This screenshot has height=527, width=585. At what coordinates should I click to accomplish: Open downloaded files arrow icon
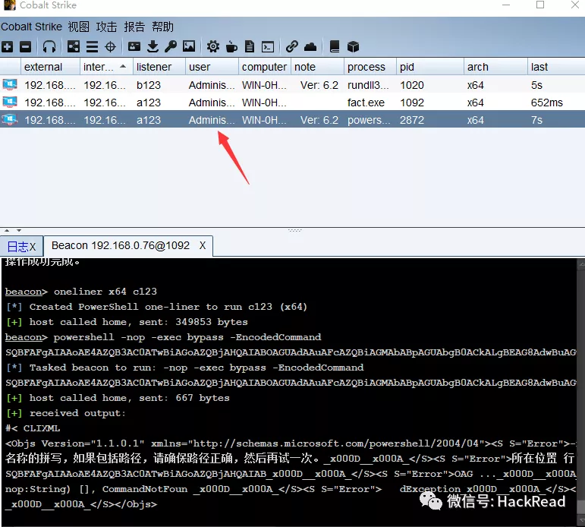(x=153, y=46)
